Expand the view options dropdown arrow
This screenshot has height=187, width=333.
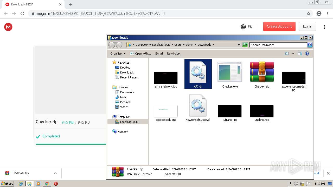[x=293, y=54]
